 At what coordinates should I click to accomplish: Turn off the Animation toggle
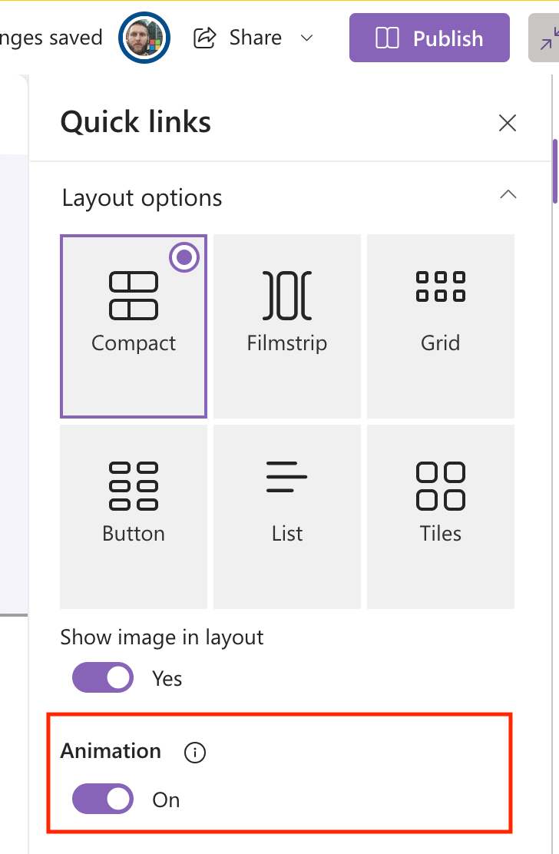click(103, 799)
